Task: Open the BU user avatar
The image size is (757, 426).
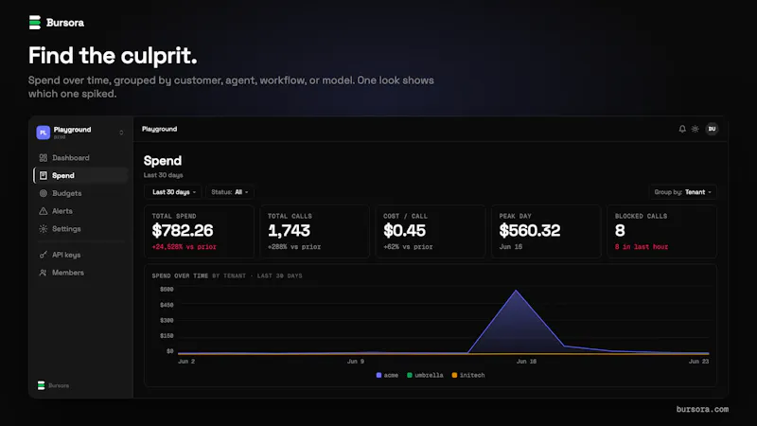Action: coord(712,129)
